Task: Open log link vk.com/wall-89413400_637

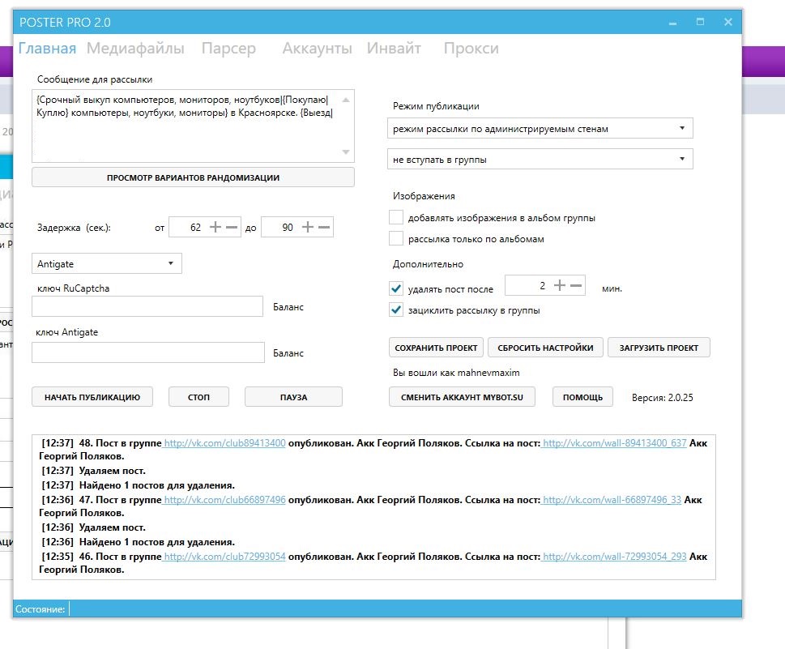Action: 615,442
